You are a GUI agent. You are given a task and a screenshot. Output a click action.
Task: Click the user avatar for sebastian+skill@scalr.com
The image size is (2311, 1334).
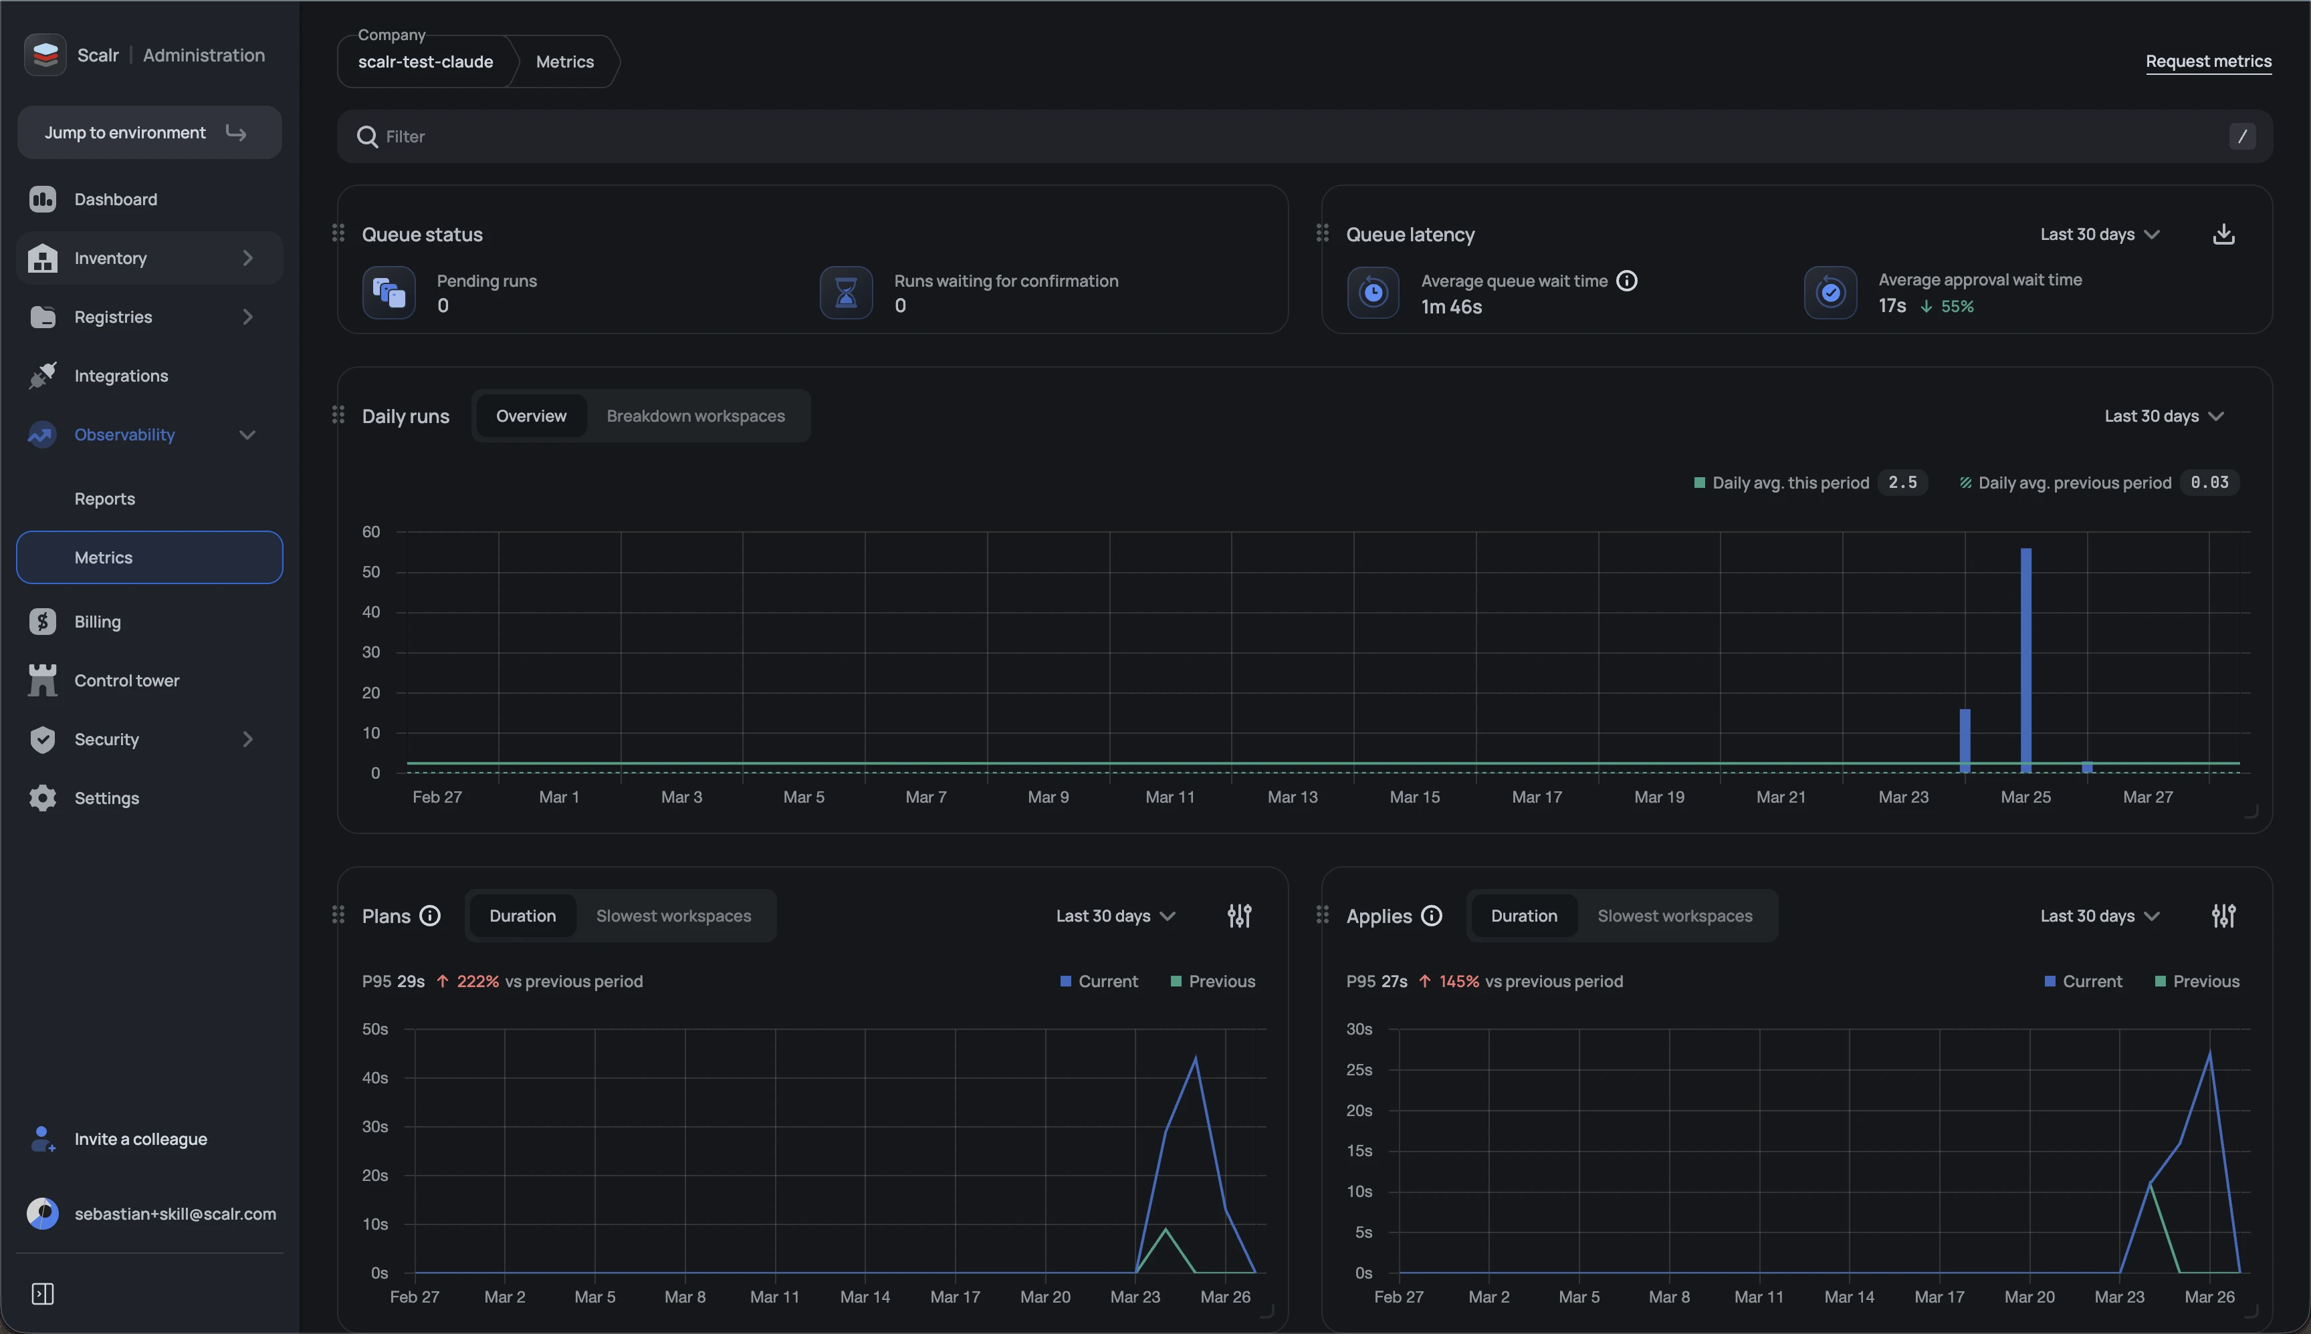coord(42,1213)
